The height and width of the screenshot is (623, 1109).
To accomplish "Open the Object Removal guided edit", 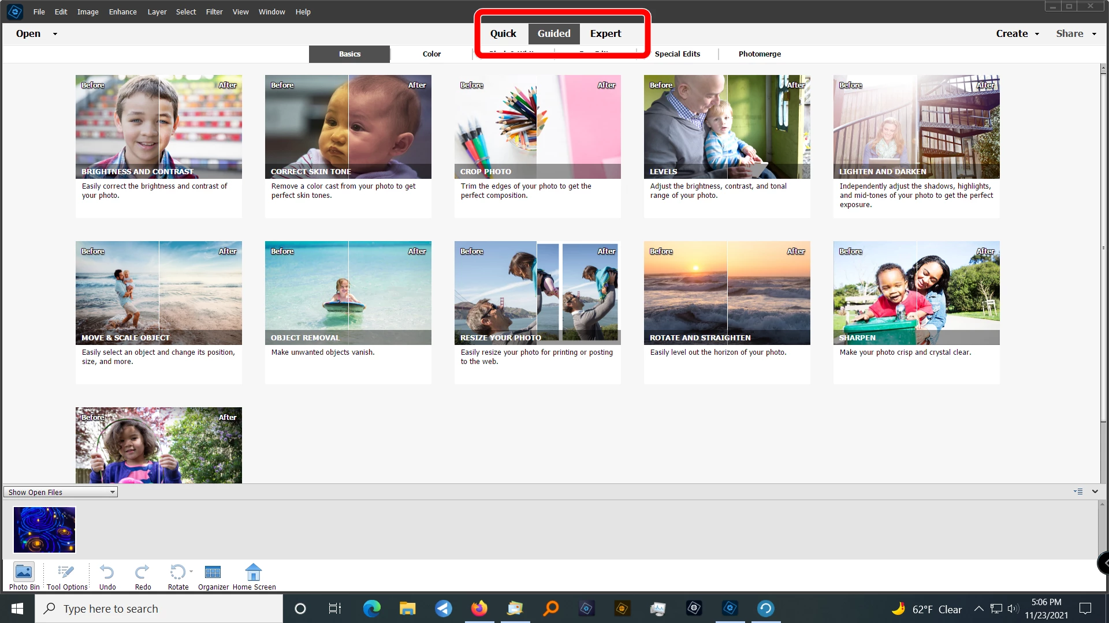I will click(x=348, y=293).
